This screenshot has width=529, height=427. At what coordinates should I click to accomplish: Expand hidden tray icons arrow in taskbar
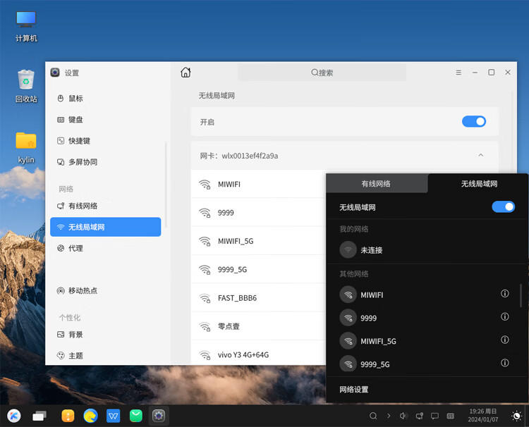coord(389,416)
